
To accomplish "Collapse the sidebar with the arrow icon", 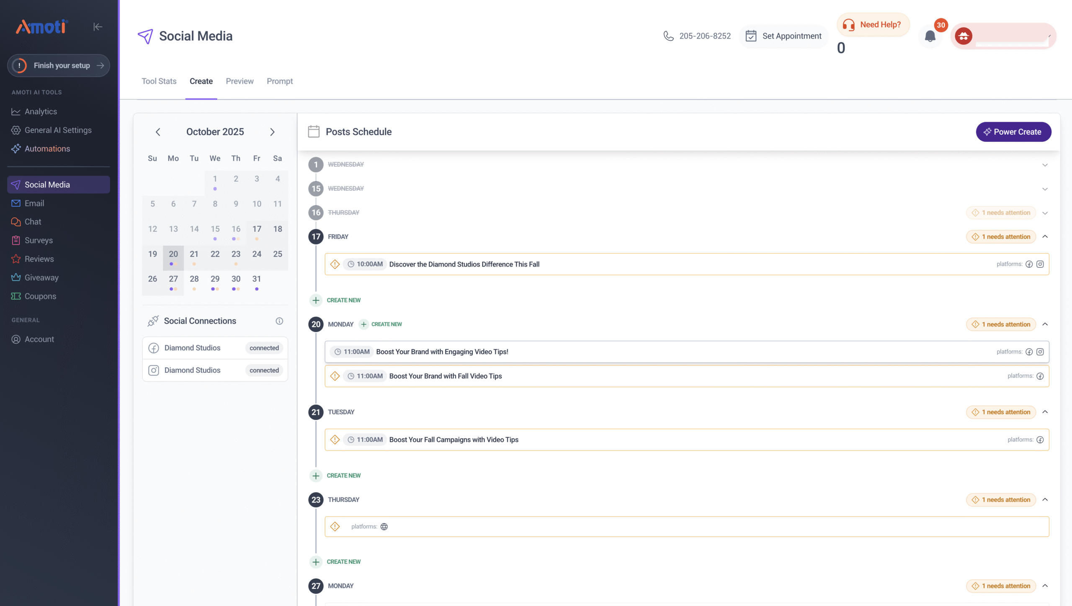I will click(x=98, y=27).
